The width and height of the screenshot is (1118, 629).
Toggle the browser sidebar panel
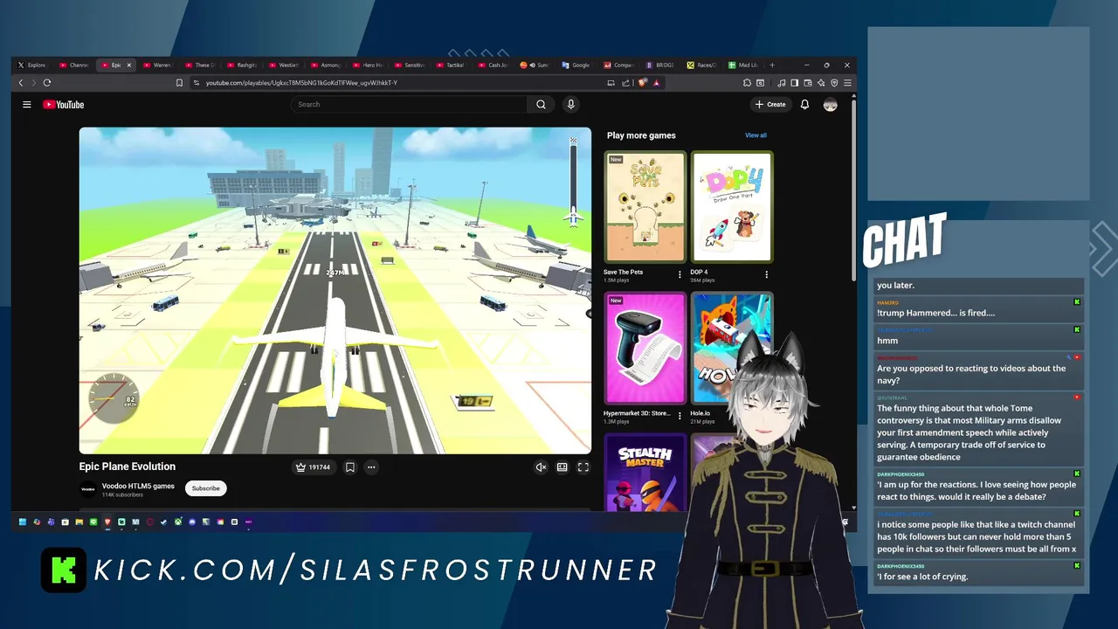[x=794, y=83]
